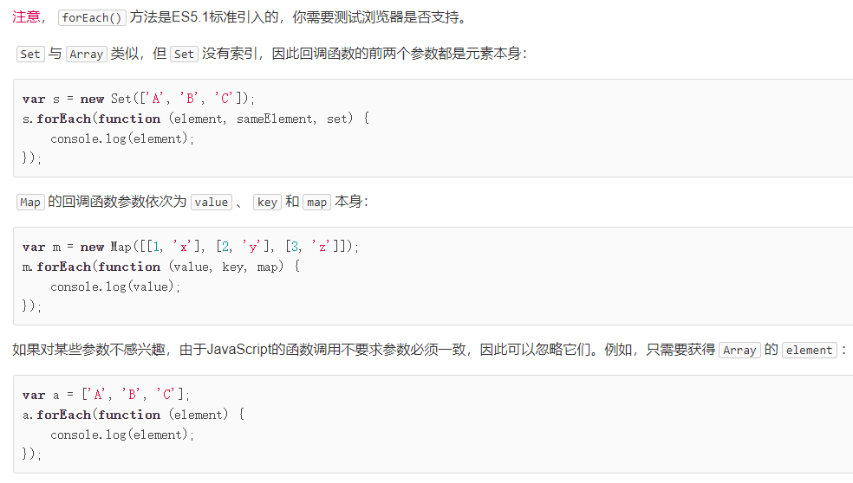Click the console.log(value) code line

pyautogui.click(x=115, y=287)
